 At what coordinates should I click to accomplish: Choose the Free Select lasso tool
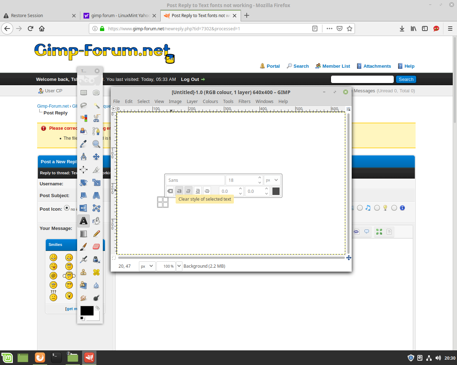84,106
